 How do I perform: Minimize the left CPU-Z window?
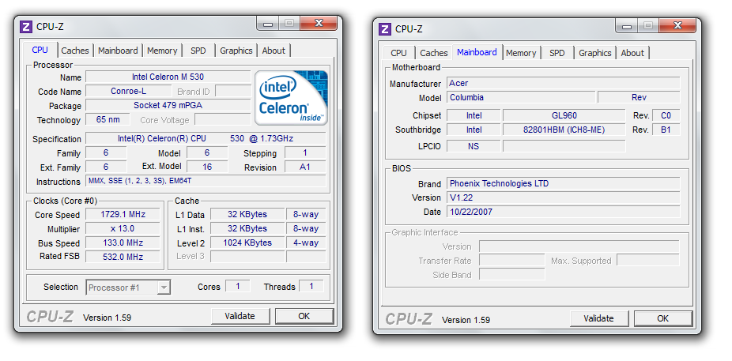pos(268,23)
